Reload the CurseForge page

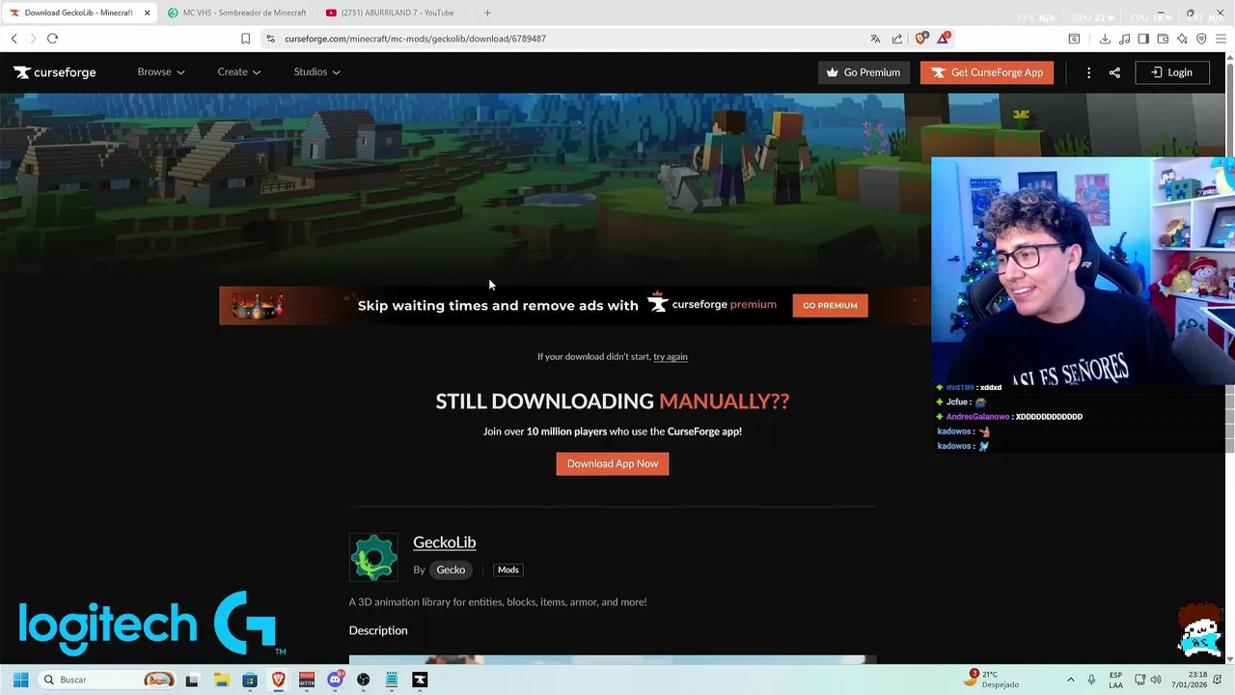tap(52, 39)
